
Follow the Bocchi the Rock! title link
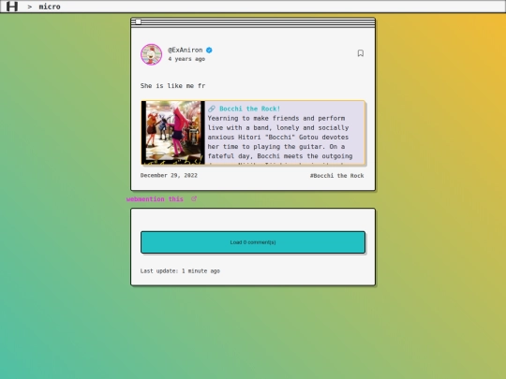tap(250, 109)
